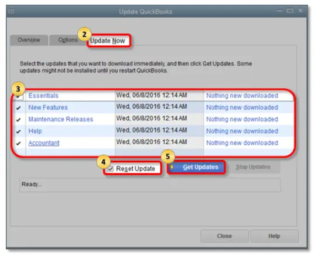Maximize the Update QuickBooks window
Image resolution: width=315 pixels, height=254 pixels.
pyautogui.click(x=290, y=11)
